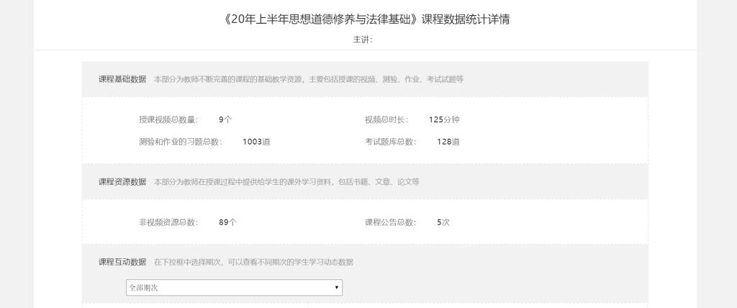Open the 全部期次 dropdown
737x308 pixels.
[x=234, y=287]
